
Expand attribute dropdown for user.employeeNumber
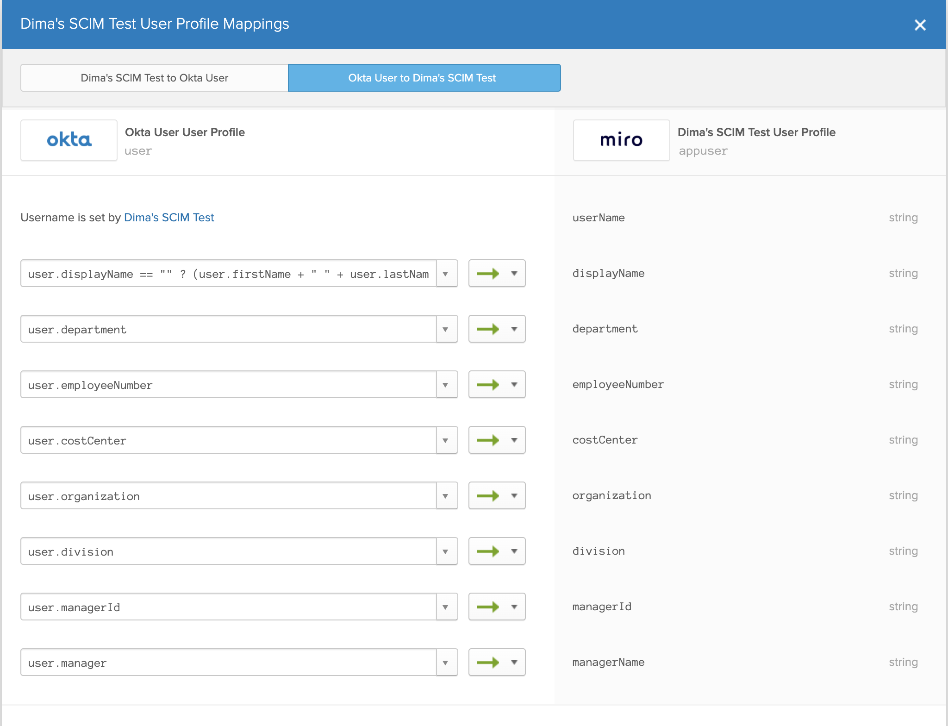447,385
